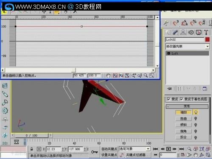Select viewport Pan hand tool

point(195,155)
